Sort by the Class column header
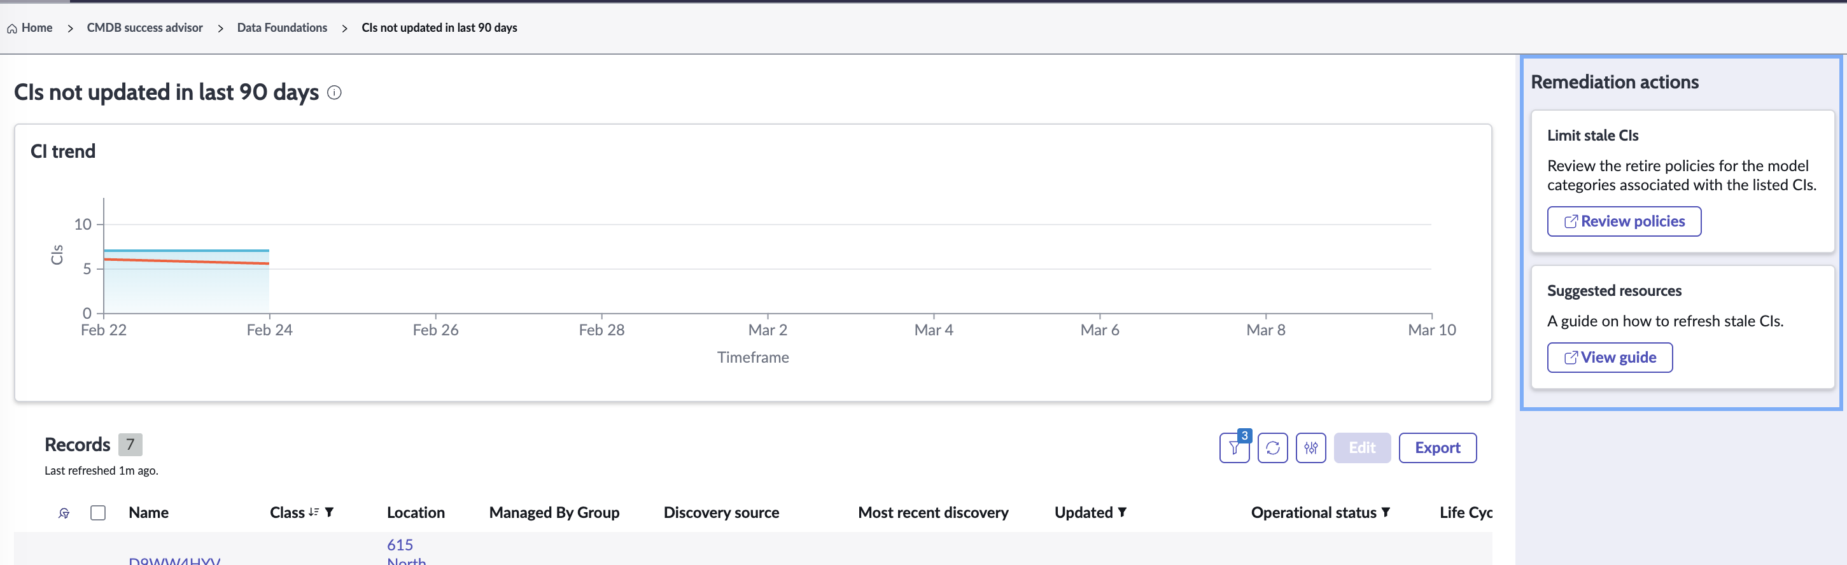Viewport: 1847px width, 565px height. (287, 513)
